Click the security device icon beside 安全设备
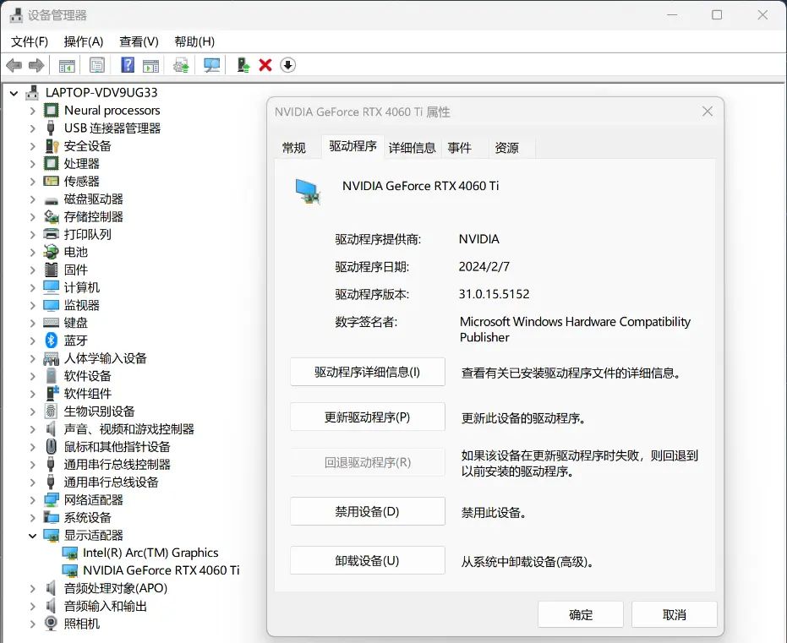Screen dimensions: 787x643 [52, 145]
